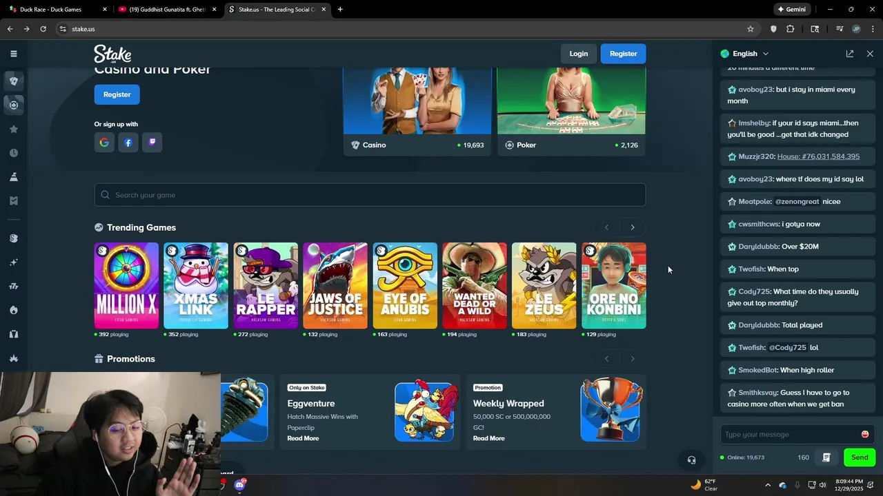Open the Ore No Konbini game
Image resolution: width=883 pixels, height=496 pixels.
click(614, 285)
